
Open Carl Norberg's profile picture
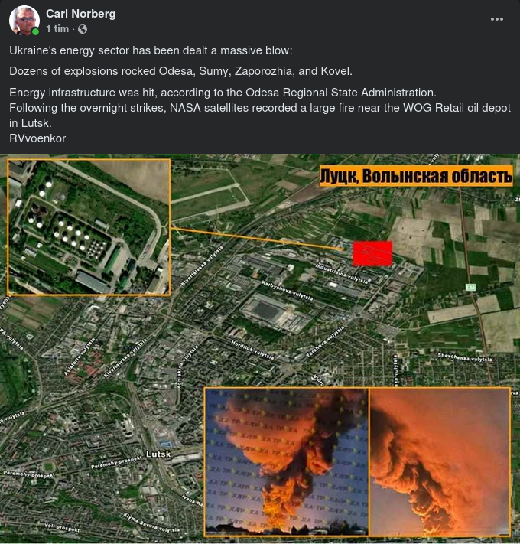pos(24,20)
